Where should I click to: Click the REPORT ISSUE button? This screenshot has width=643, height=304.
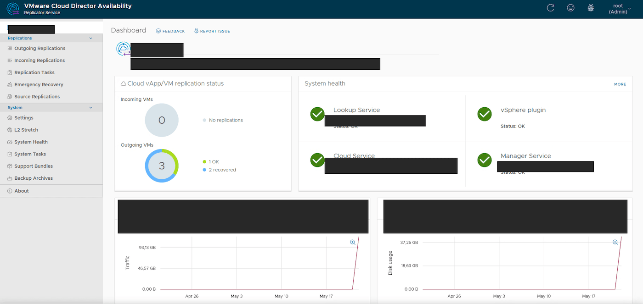[x=212, y=31]
